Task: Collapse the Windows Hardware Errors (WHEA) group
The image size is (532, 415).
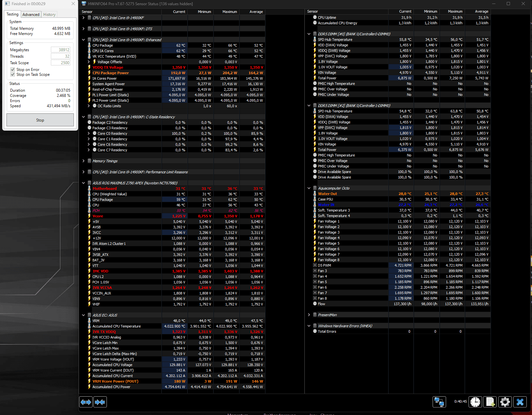Action: click(x=309, y=326)
